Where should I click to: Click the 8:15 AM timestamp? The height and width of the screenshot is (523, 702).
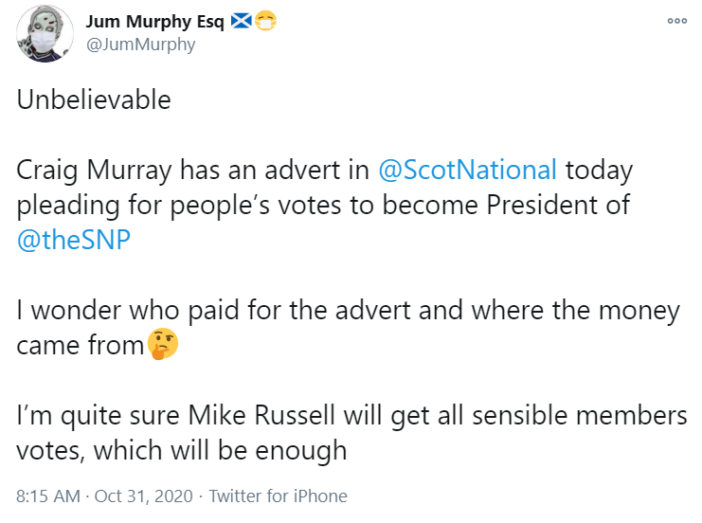click(x=48, y=496)
